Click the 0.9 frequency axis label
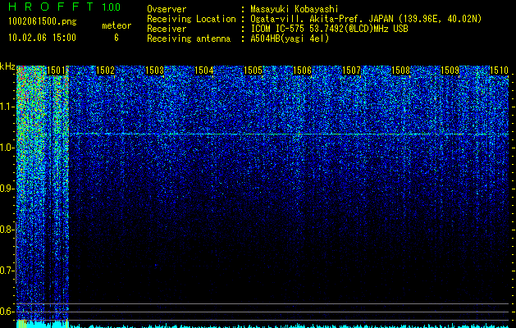Image resolution: width=516 pixels, height=328 pixels. (7, 189)
